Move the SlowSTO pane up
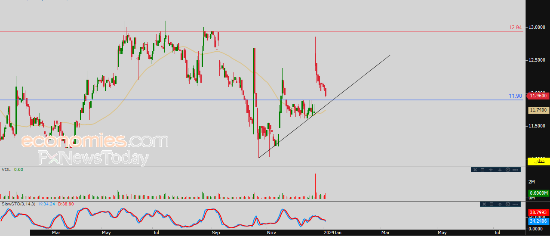The width and height of the screenshot is (550, 236). pos(500,204)
